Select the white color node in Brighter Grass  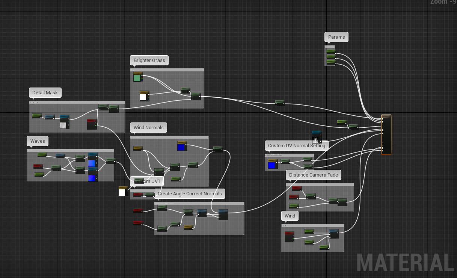pyautogui.click(x=144, y=96)
